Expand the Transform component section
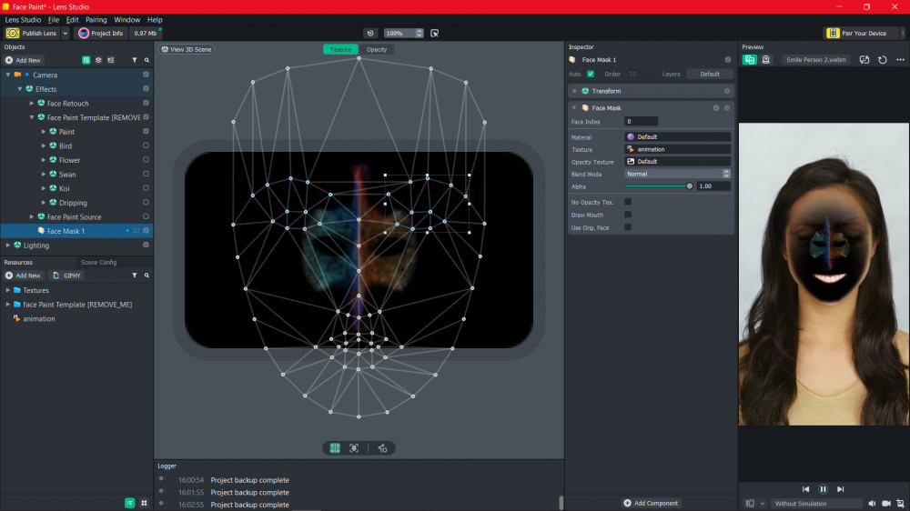Image resolution: width=910 pixels, height=511 pixels. coord(575,91)
